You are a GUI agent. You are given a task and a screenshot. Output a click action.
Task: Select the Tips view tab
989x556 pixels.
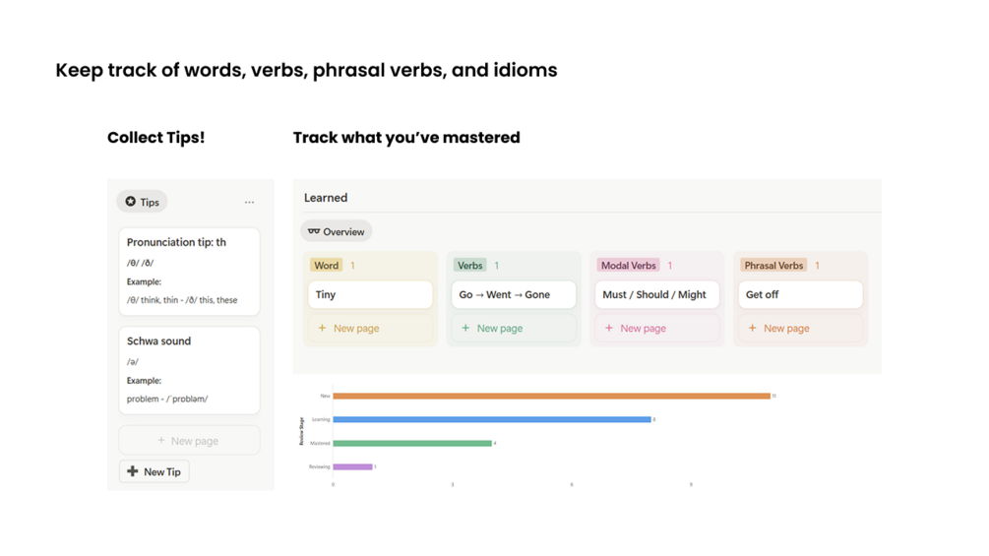click(143, 202)
